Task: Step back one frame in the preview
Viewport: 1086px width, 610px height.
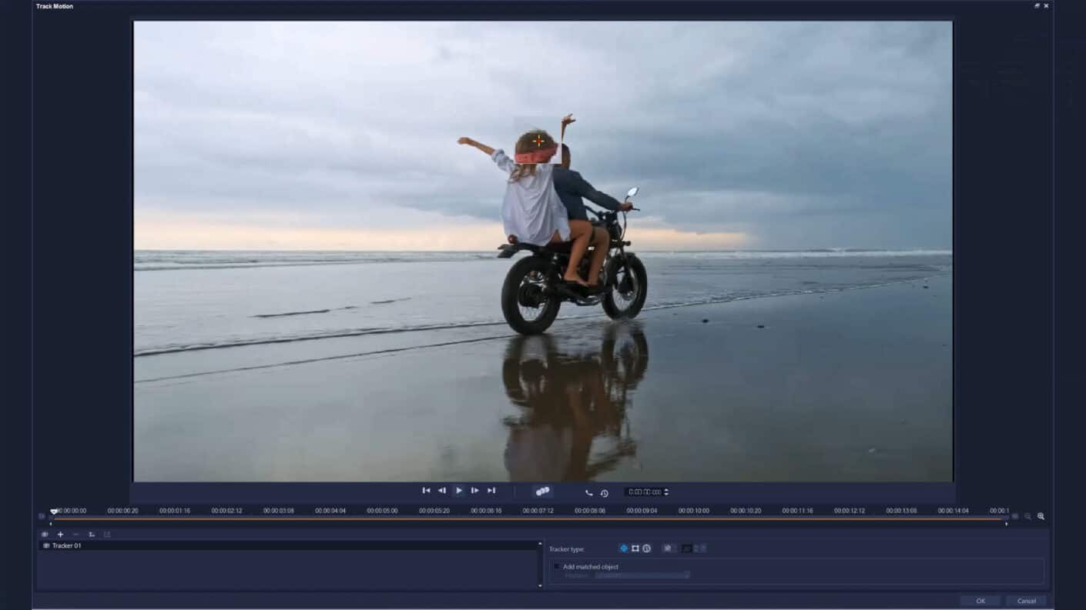Action: (x=442, y=490)
